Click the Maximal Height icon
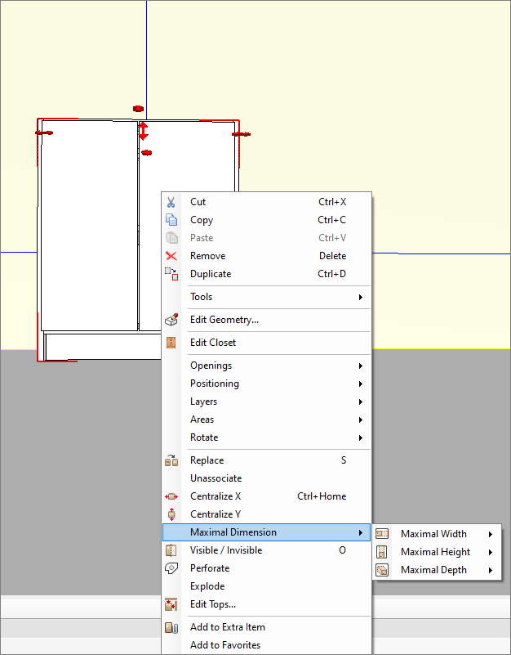 (x=382, y=552)
